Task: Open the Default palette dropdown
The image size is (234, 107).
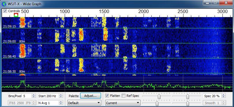Action: [x=84, y=103]
